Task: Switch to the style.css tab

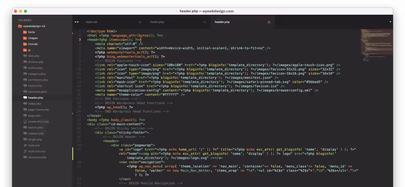Action: click(x=91, y=22)
